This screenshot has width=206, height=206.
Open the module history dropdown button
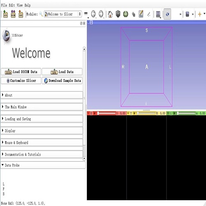(x=86, y=14)
